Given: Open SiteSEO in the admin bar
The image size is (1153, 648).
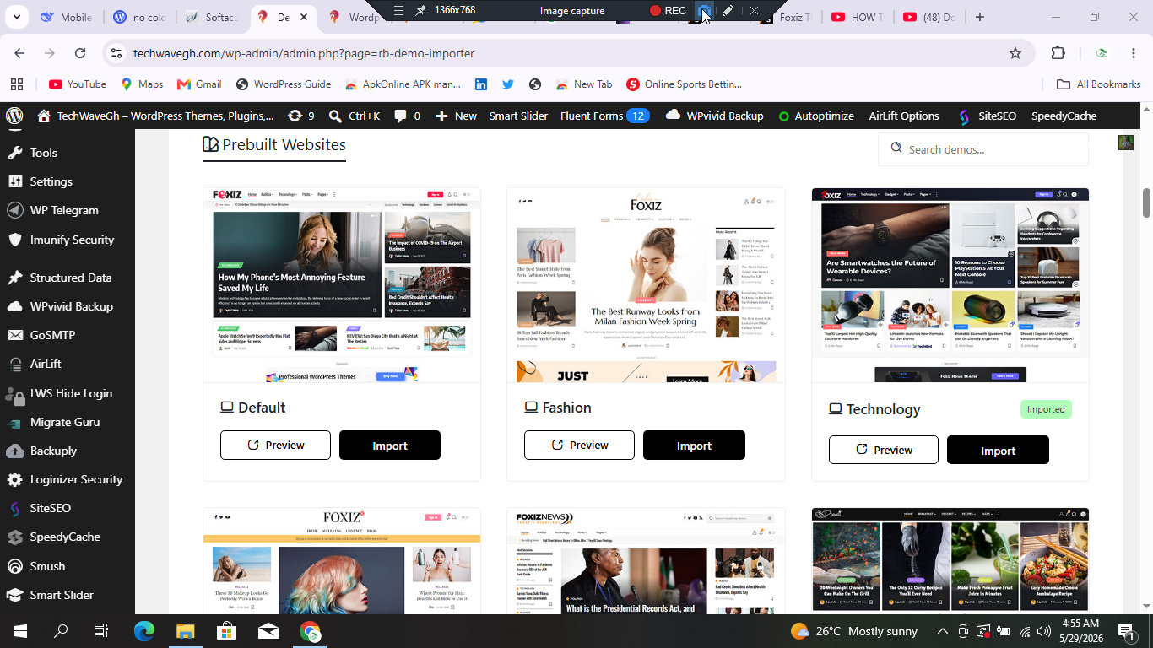Looking at the screenshot, I should click(987, 116).
